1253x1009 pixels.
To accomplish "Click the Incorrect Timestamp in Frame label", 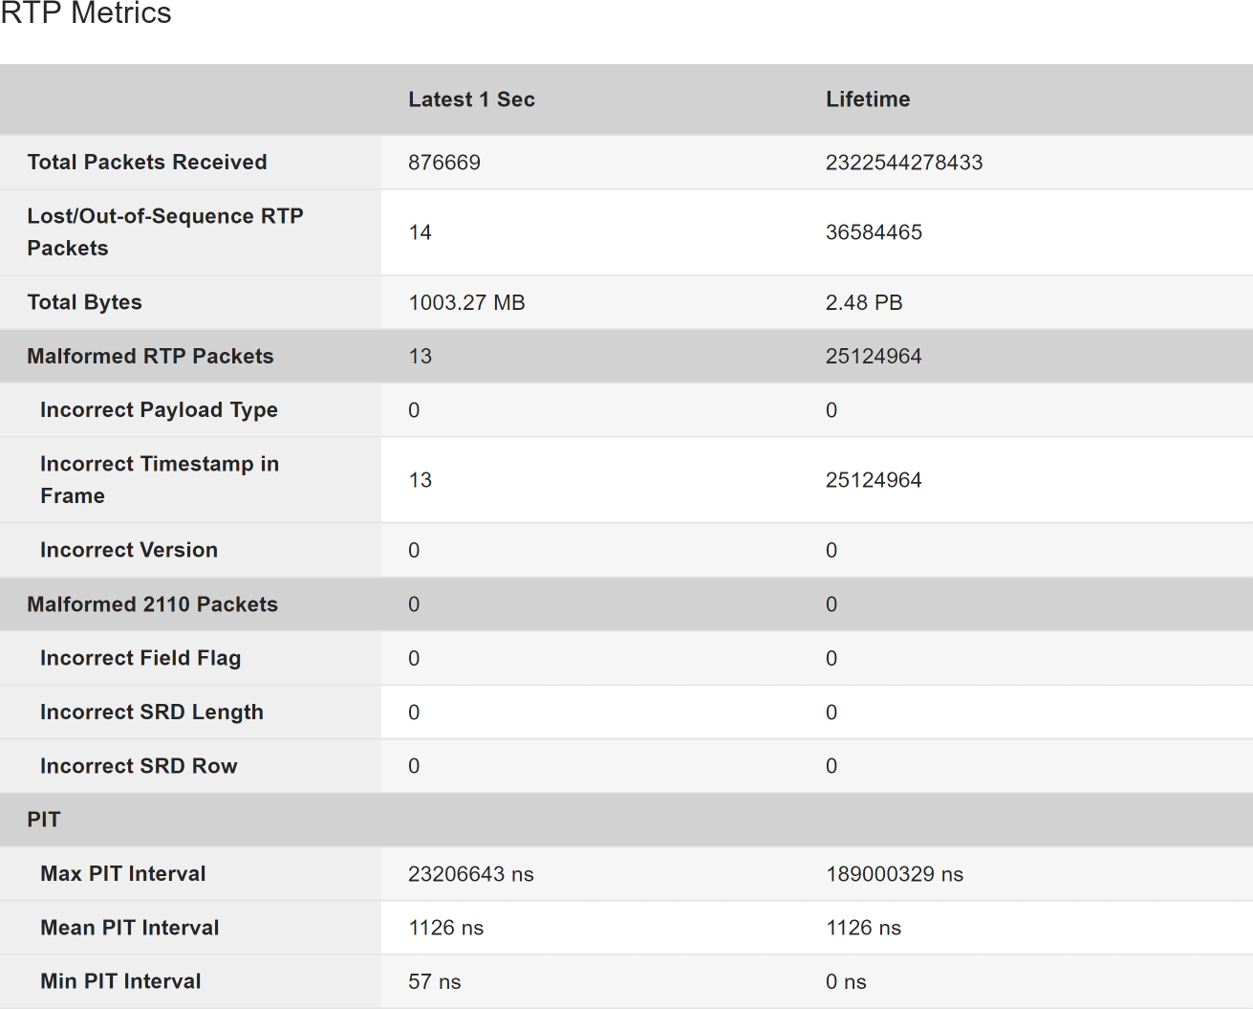I will click(160, 480).
